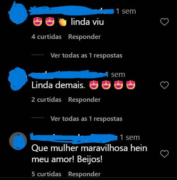Screen dimensions: 177x180
Task: Expand replies under the "linda viu" comment
Action: (x=87, y=55)
